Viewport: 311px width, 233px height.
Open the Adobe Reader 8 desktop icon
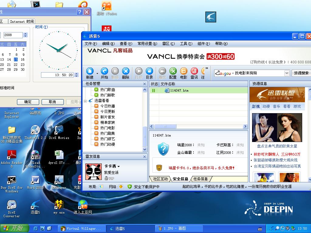[x=12, y=159]
